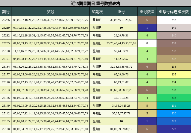Click the tan count cell 5 in row 25149

click(x=147, y=106)
